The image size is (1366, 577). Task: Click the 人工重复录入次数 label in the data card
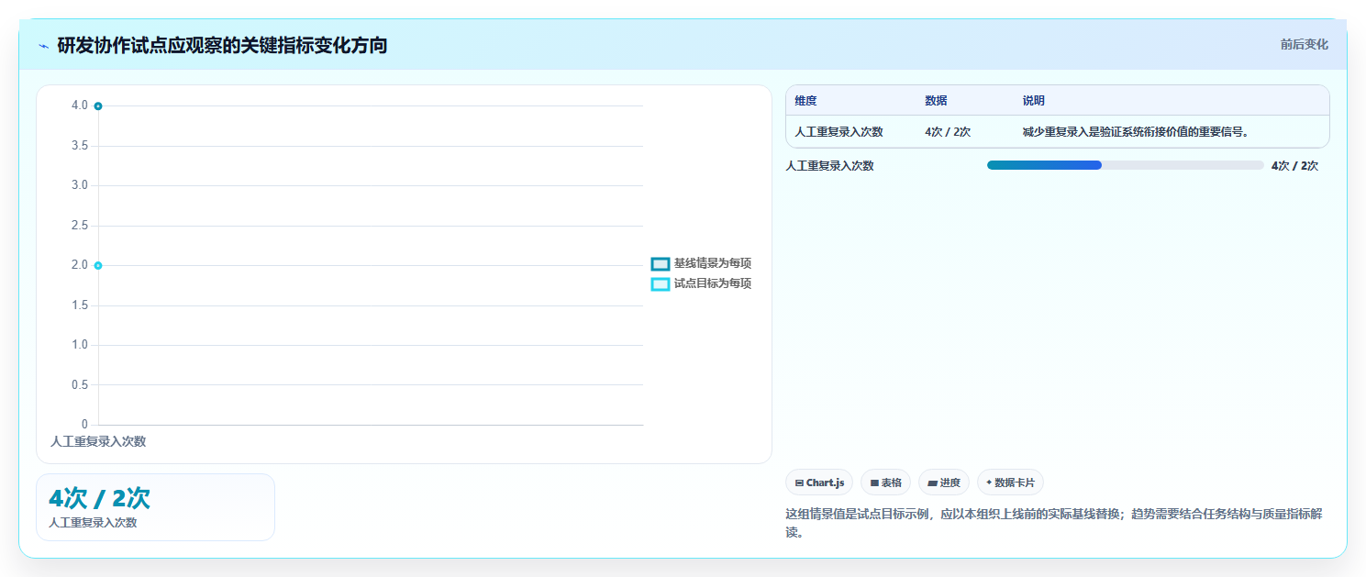(93, 523)
